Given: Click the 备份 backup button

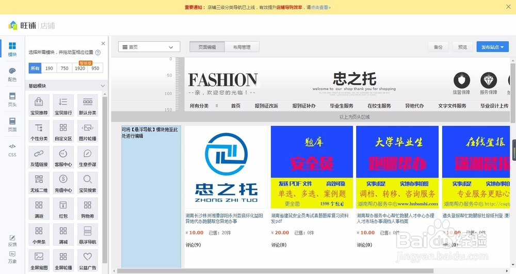Looking at the screenshot, I should tap(438, 47).
